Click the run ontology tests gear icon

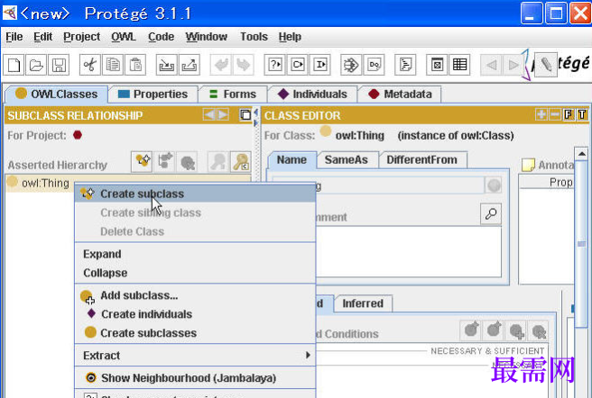351,65
